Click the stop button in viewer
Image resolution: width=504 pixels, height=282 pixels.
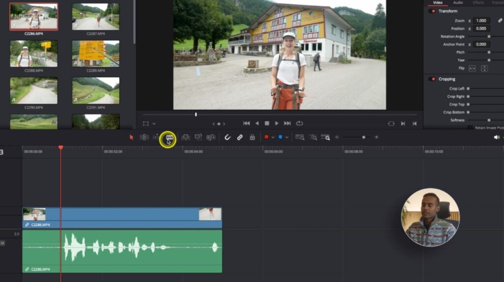click(x=267, y=123)
